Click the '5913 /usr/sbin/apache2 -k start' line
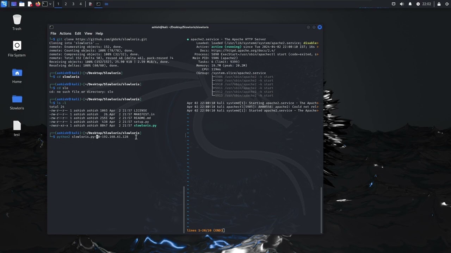The width and height of the screenshot is (451, 253). [x=244, y=96]
